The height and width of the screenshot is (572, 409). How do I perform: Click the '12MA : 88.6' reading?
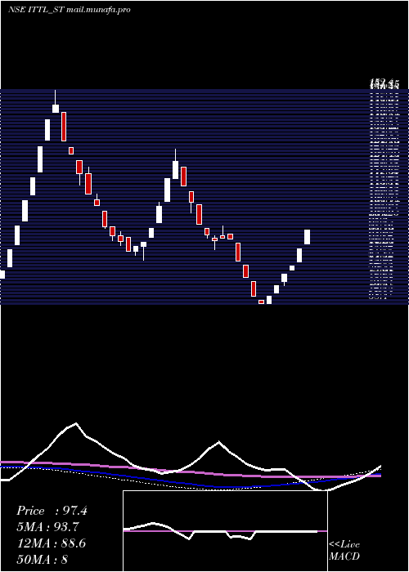(52, 543)
